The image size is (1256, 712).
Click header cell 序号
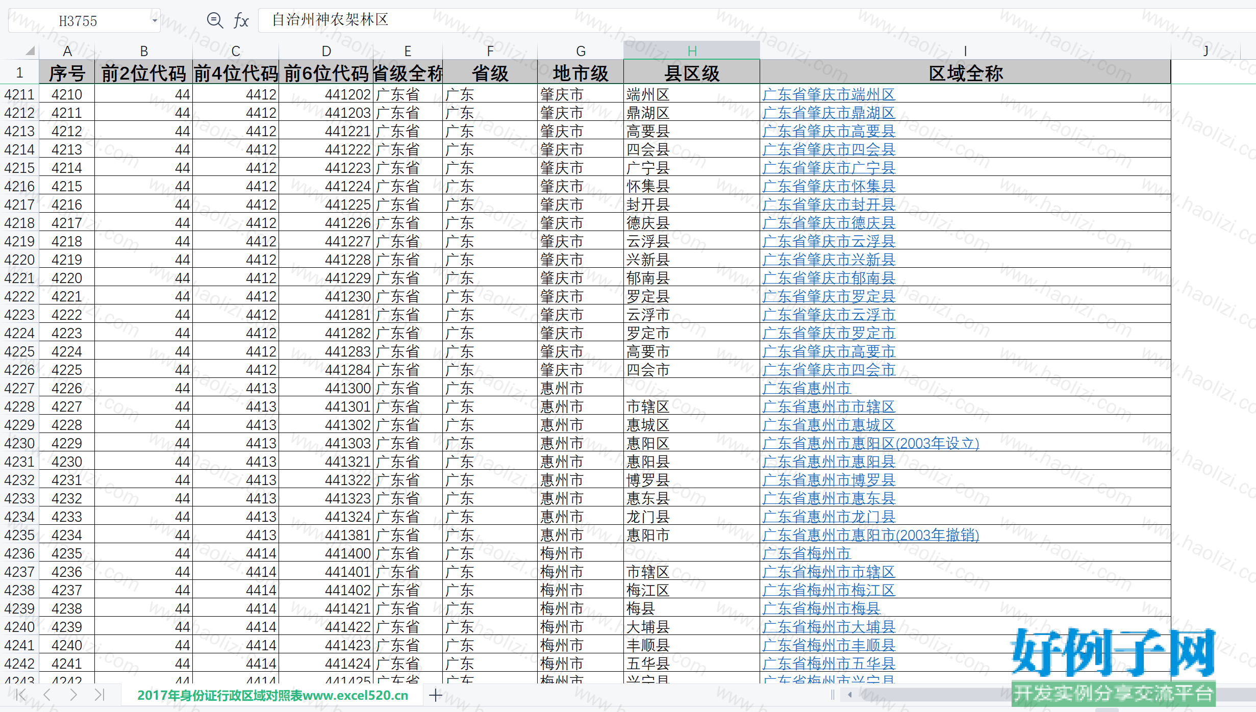pos(67,72)
